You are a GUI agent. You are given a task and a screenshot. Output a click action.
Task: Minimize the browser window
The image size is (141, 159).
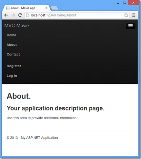118,3
